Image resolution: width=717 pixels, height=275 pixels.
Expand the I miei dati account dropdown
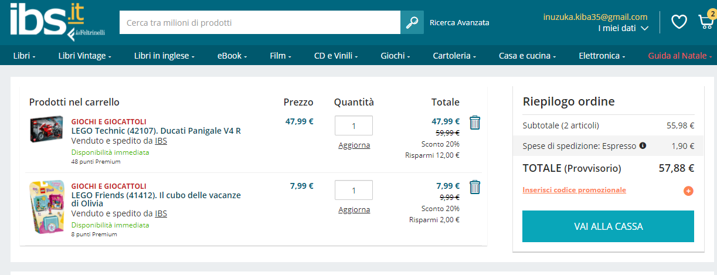(x=623, y=28)
